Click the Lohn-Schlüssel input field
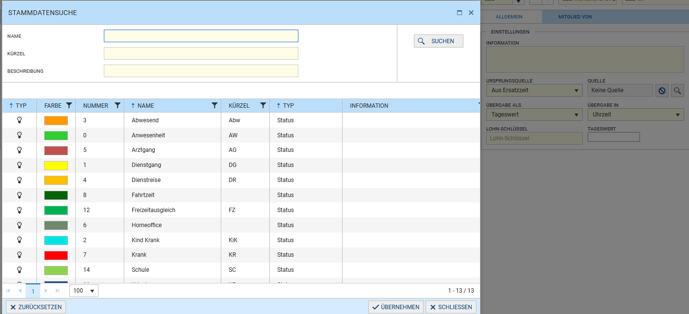 coord(534,138)
